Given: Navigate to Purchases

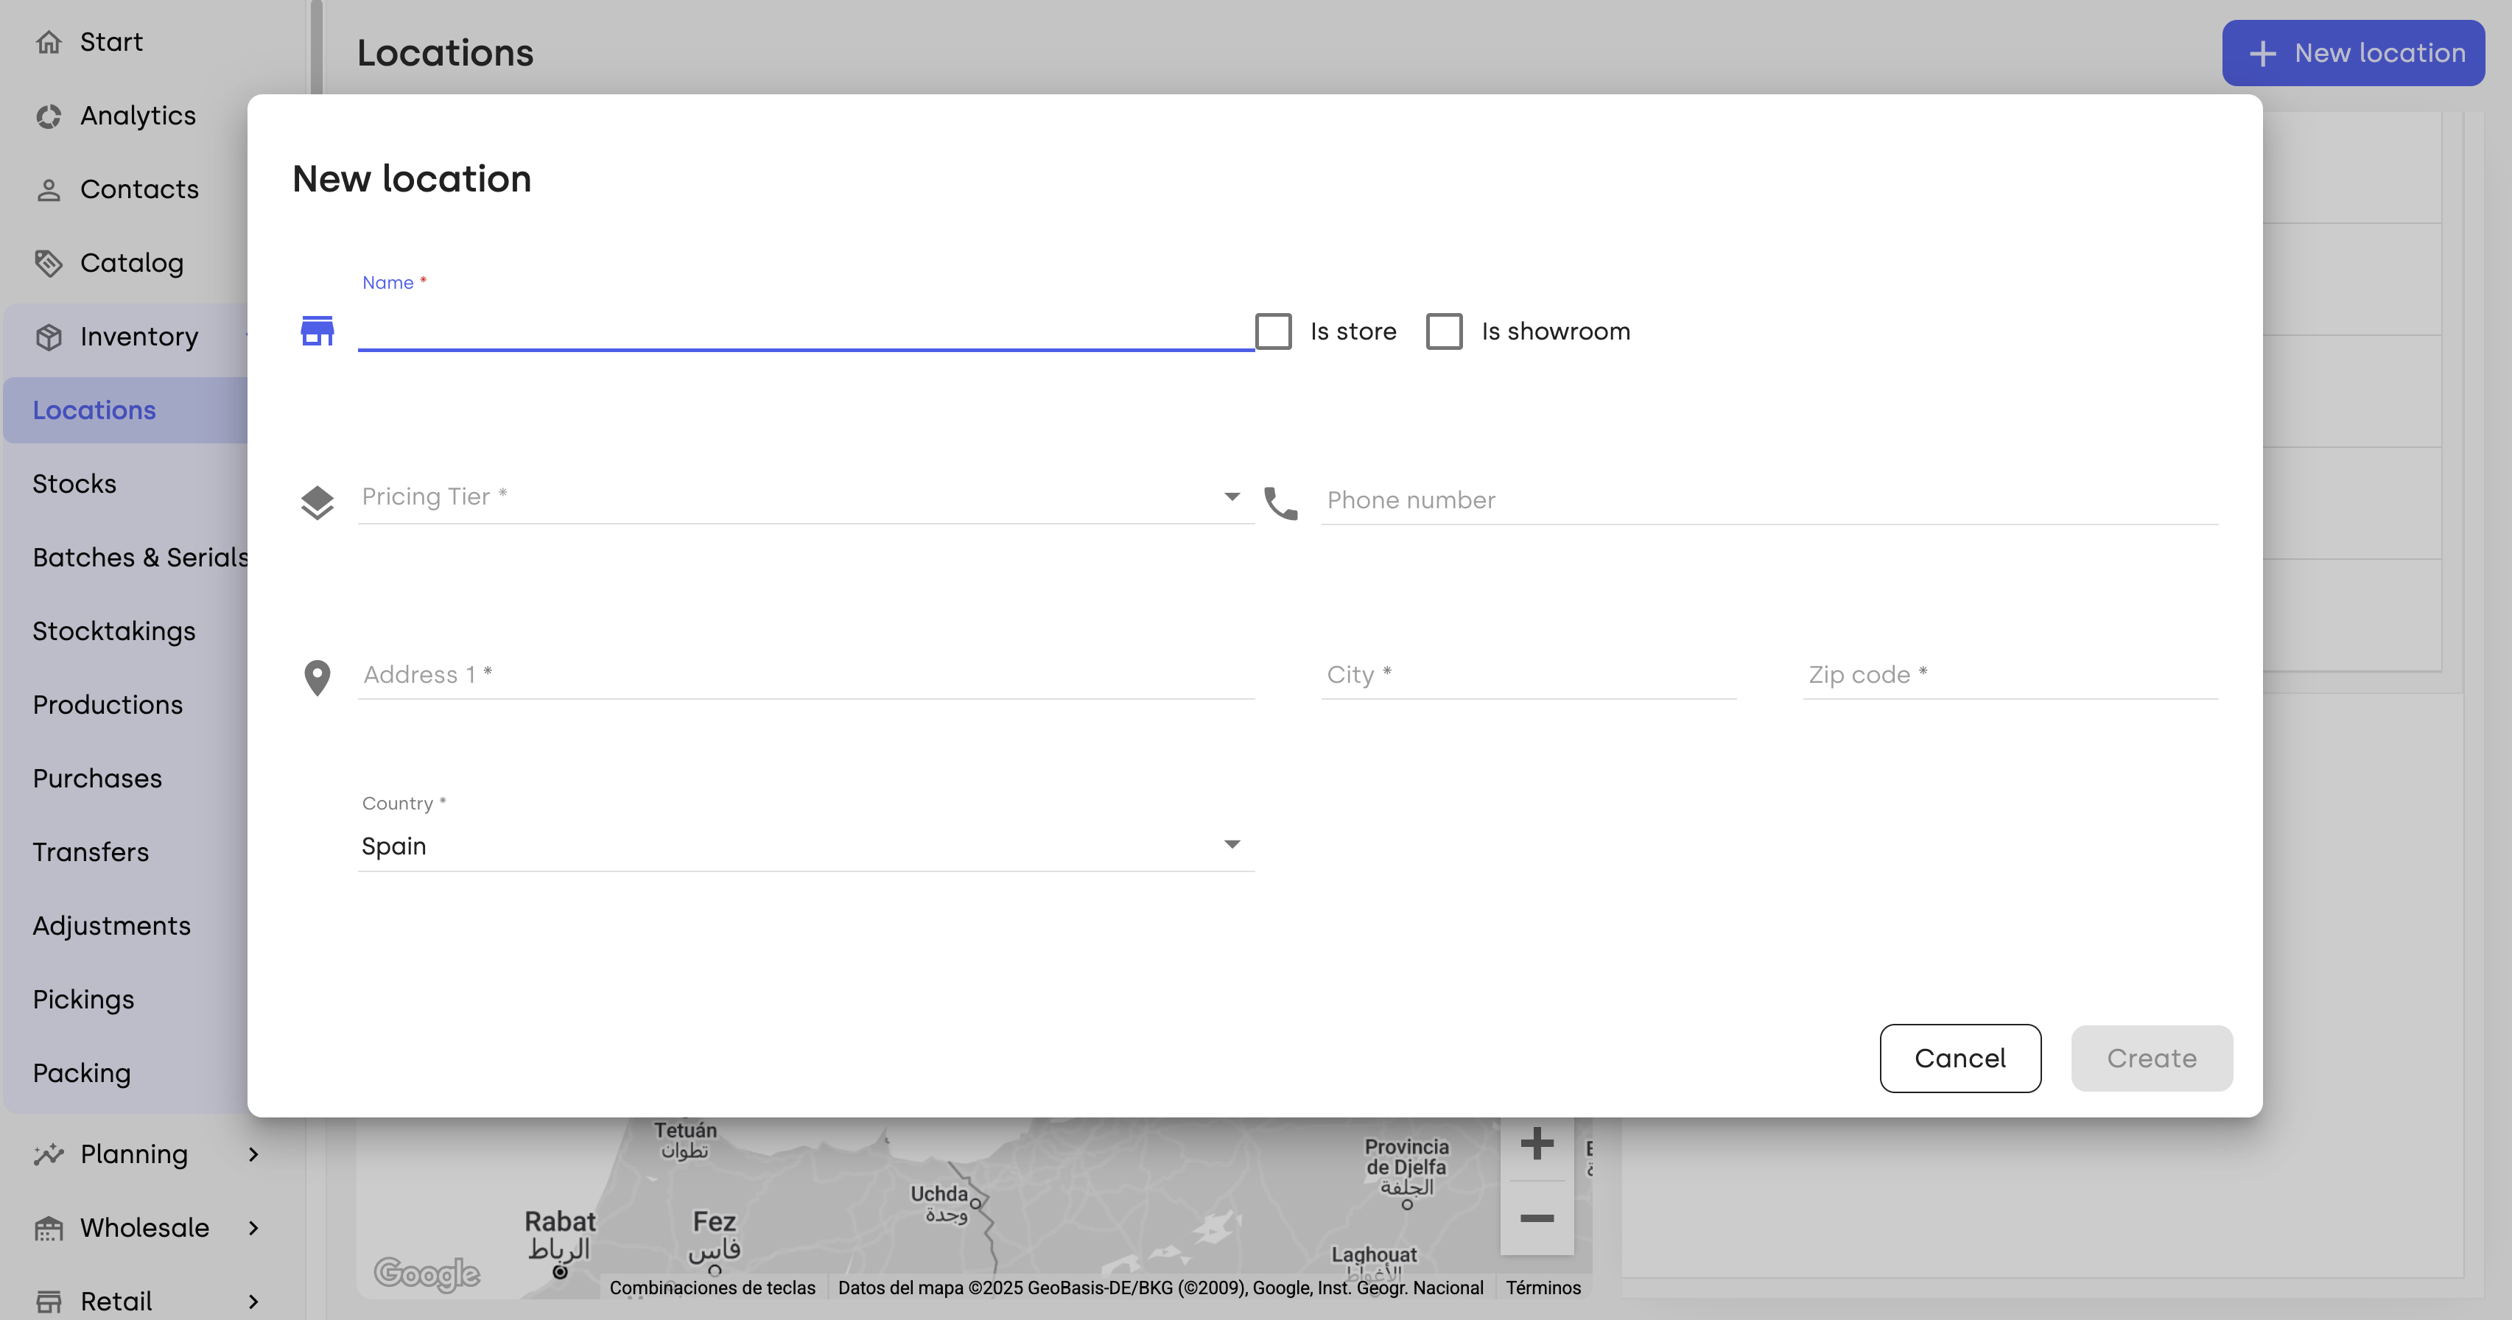Looking at the screenshot, I should click(x=97, y=779).
